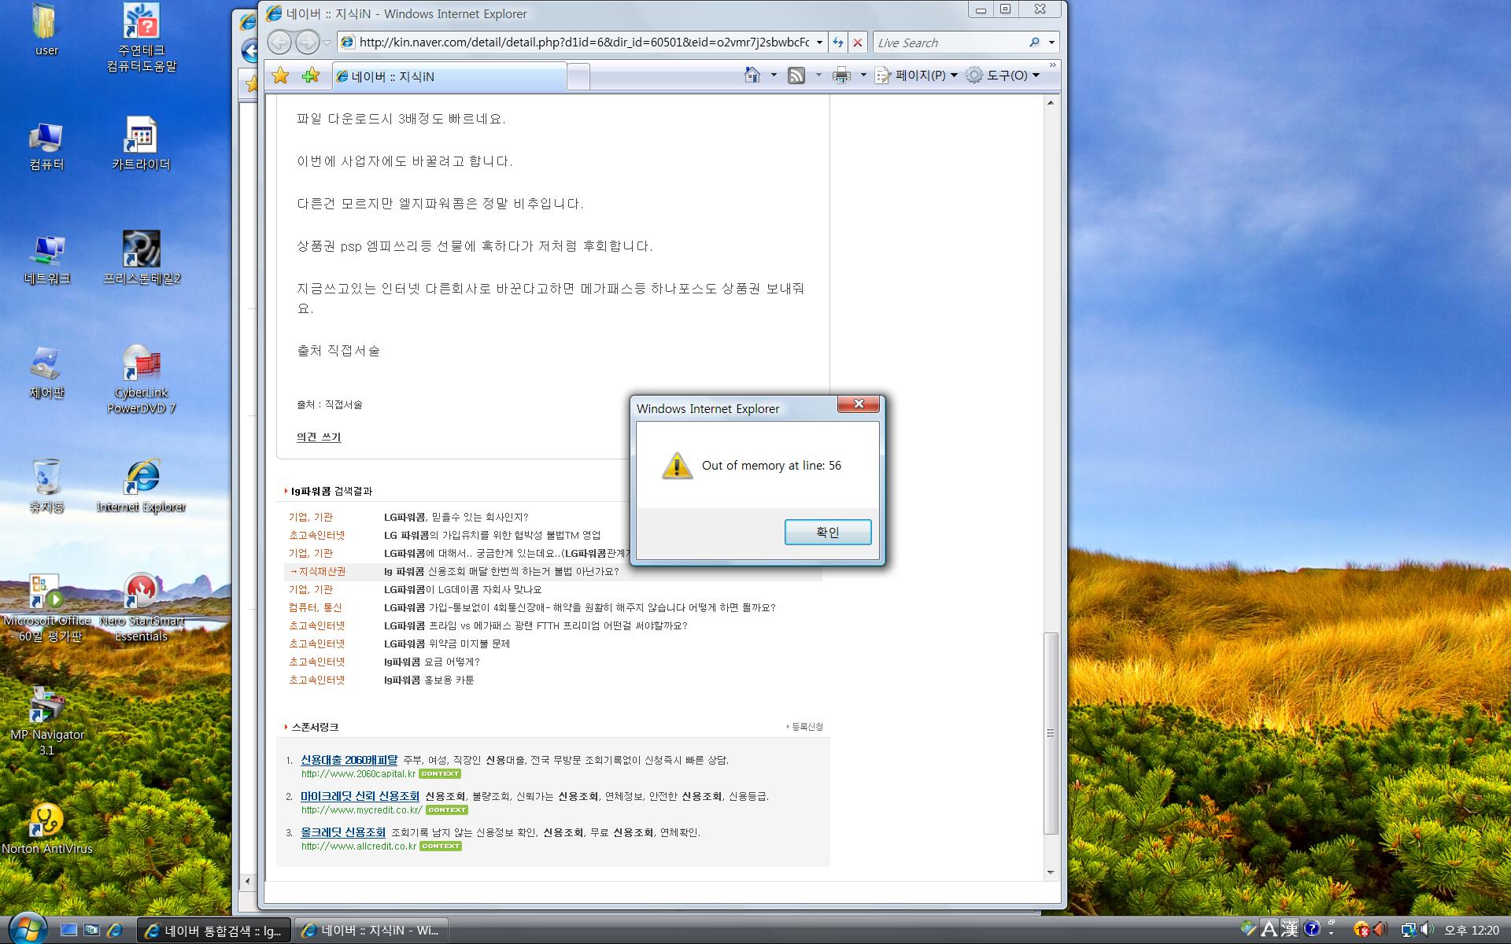Click the volume speaker tray icon

1427,930
